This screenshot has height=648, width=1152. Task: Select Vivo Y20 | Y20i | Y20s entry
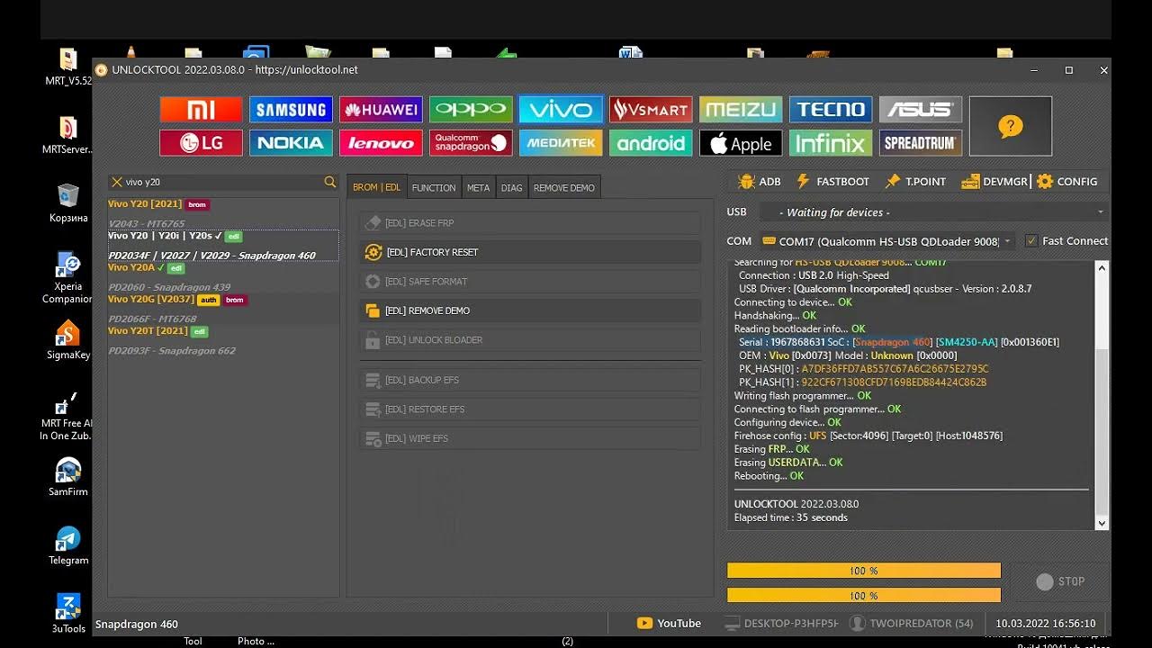click(x=223, y=246)
